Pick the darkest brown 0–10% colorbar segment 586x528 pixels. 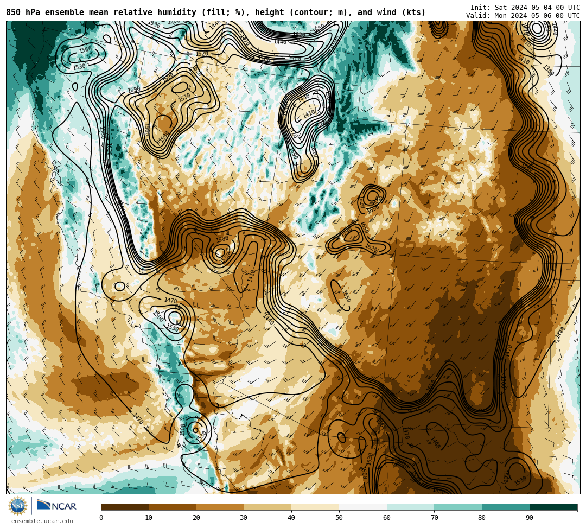click(x=125, y=507)
